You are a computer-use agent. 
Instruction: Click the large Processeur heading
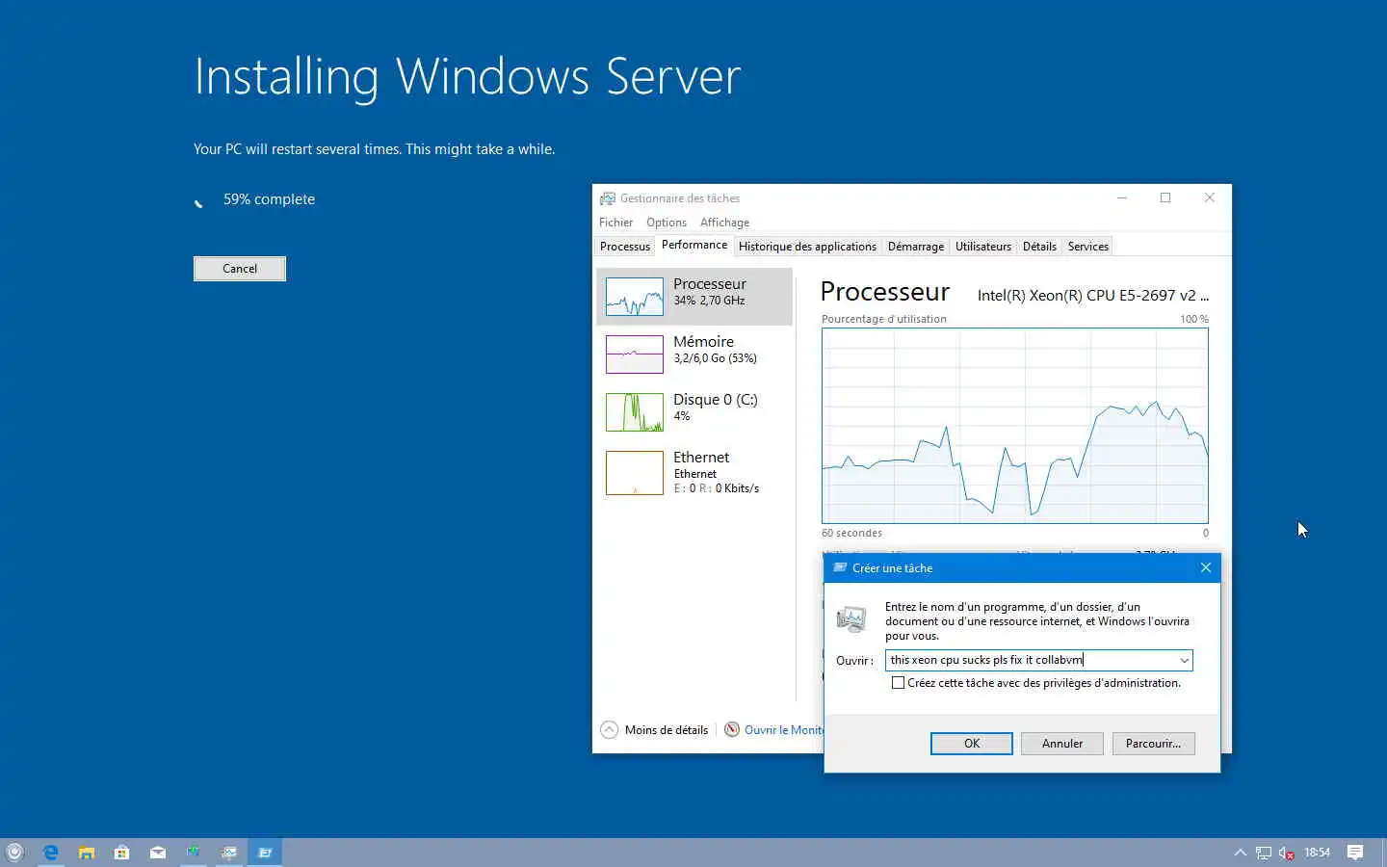884,292
